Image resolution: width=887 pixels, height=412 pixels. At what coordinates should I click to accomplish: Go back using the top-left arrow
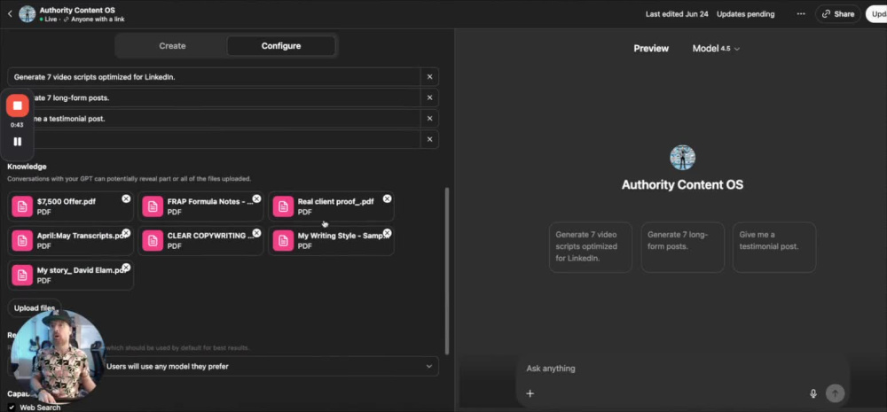pos(10,13)
